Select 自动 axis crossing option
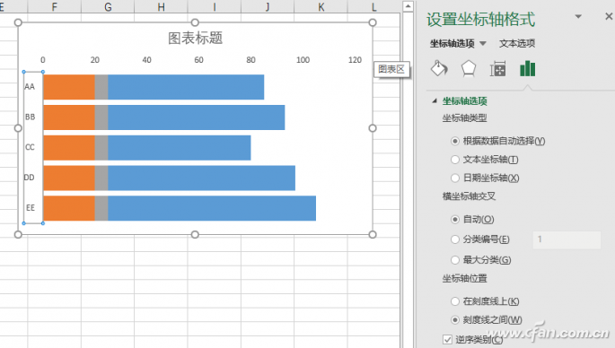This screenshot has height=348, width=615. [455, 220]
